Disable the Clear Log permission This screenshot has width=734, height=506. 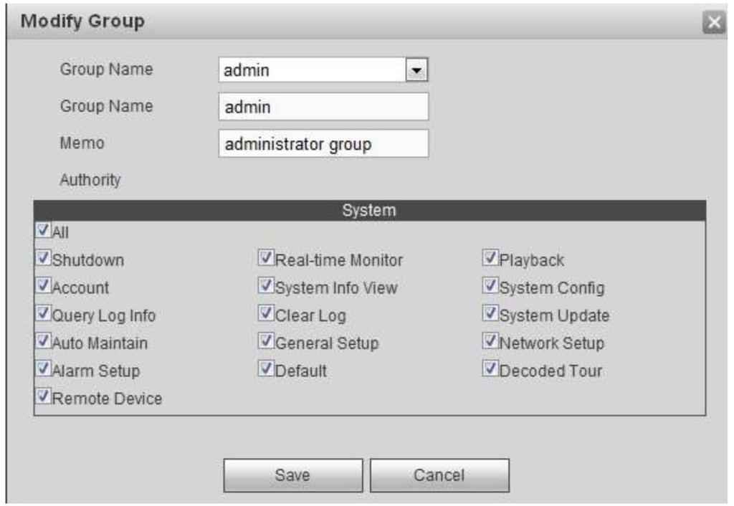[x=267, y=312]
